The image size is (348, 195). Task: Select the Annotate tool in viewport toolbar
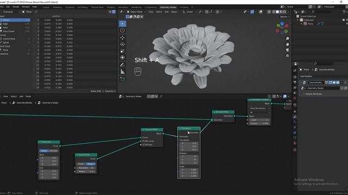click(x=122, y=65)
